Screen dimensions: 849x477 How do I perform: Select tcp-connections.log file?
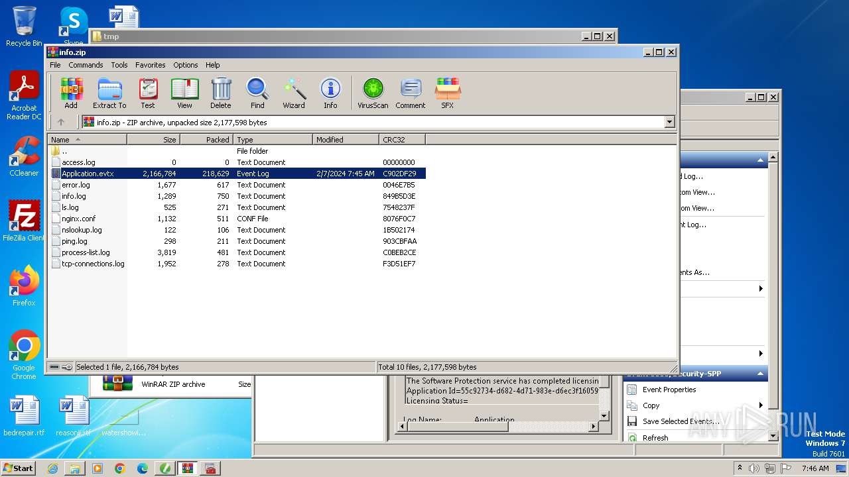click(237, 264)
